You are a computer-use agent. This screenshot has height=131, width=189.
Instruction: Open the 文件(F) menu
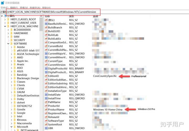point(4,8)
